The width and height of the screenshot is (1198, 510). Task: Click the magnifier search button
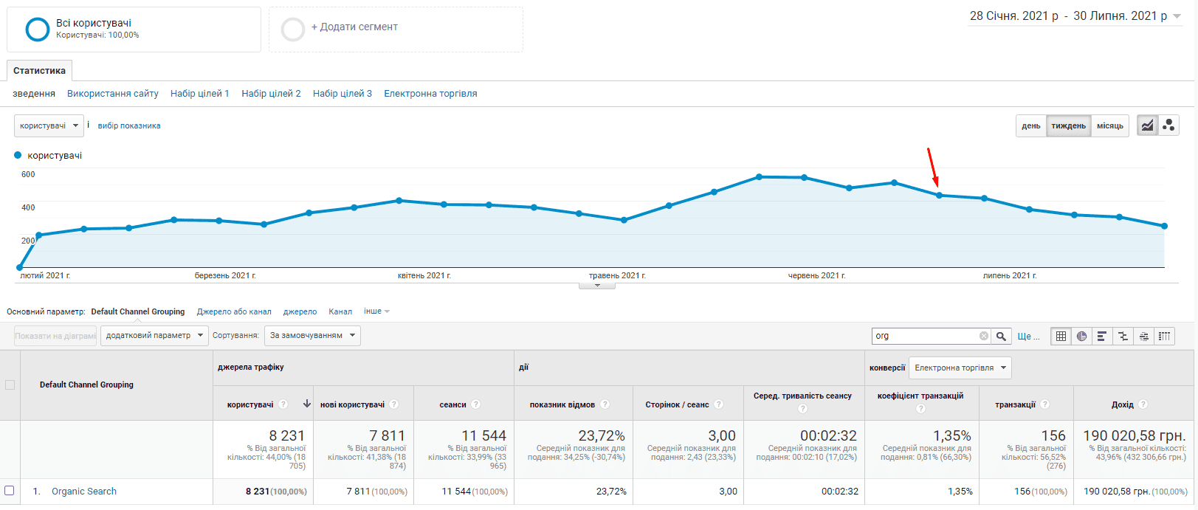click(1001, 336)
